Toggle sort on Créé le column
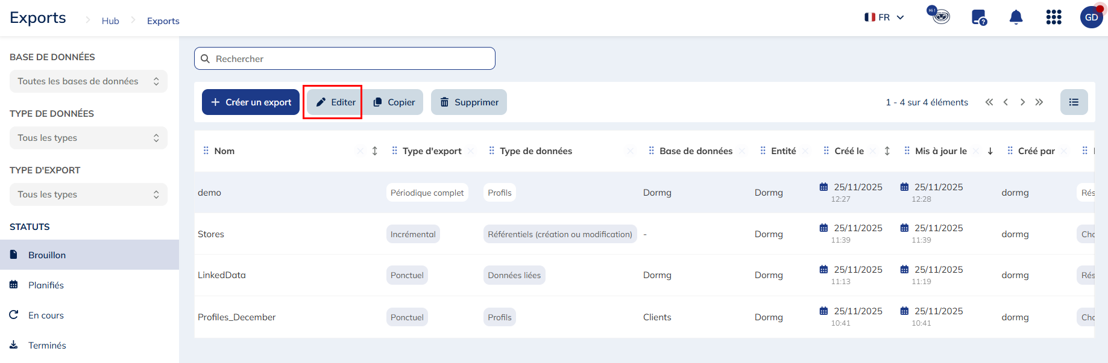Viewport: 1108px width, 363px height. coord(887,151)
